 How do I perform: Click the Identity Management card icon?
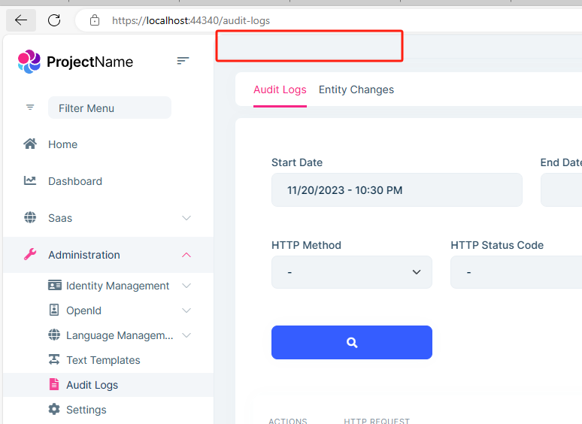point(54,286)
